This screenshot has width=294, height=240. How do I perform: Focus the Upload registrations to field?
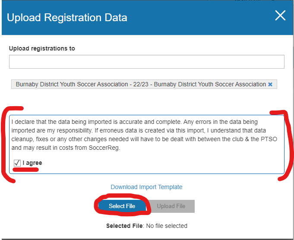pos(147,62)
